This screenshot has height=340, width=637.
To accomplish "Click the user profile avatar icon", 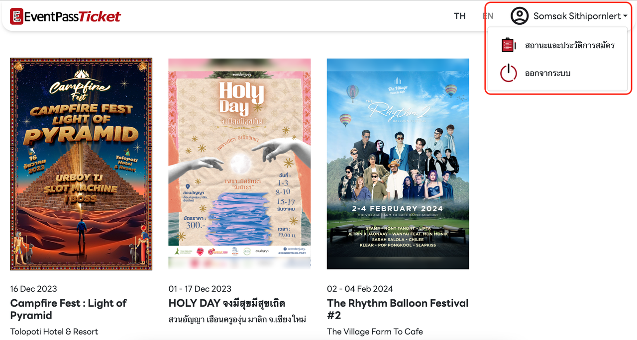I will pyautogui.click(x=520, y=16).
